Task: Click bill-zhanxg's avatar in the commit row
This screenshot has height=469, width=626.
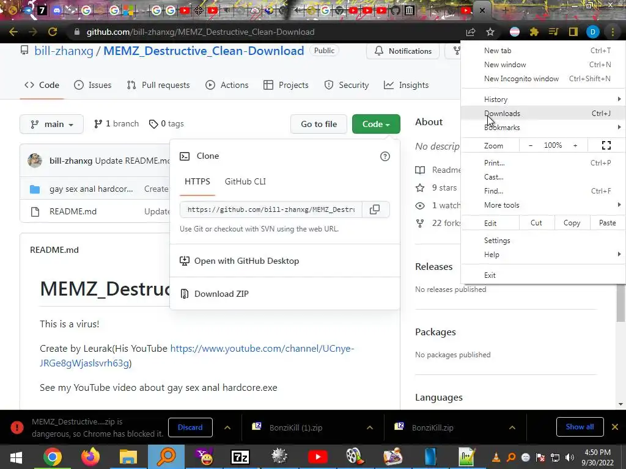Action: (x=35, y=161)
